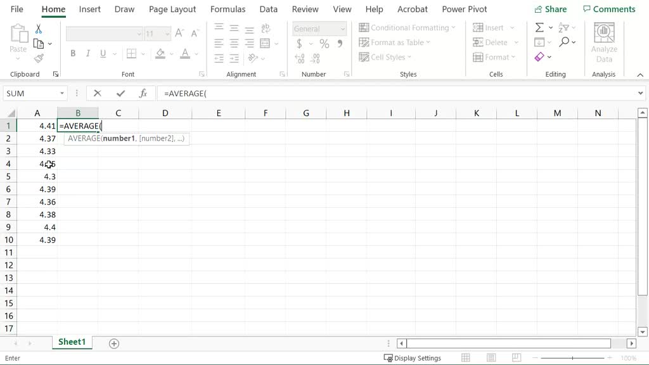
Task: Toggle Underline formatting
Action: [x=103, y=53]
